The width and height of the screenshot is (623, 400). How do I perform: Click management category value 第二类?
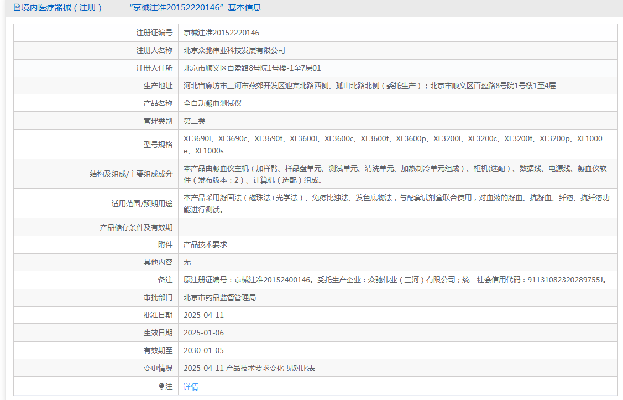point(194,121)
